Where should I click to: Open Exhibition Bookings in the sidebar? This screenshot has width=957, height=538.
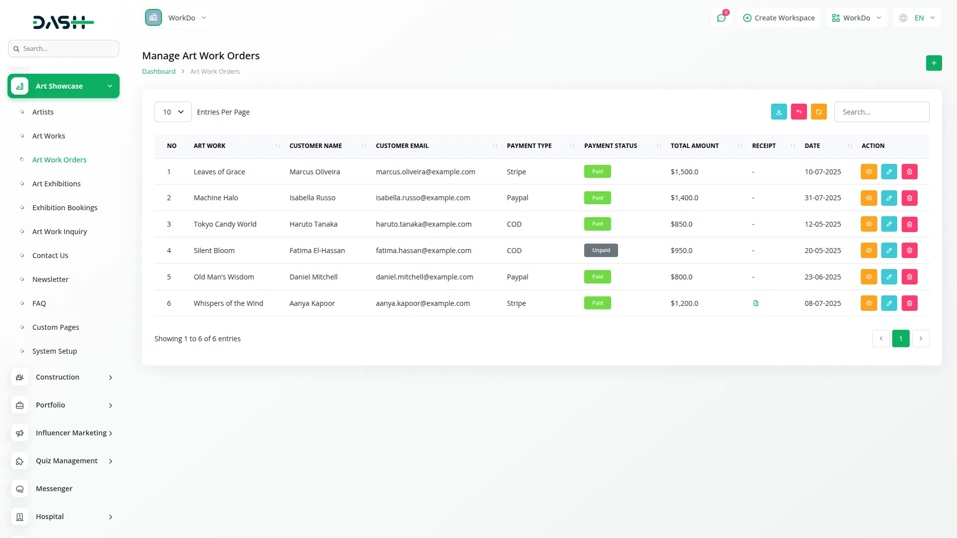[65, 208]
